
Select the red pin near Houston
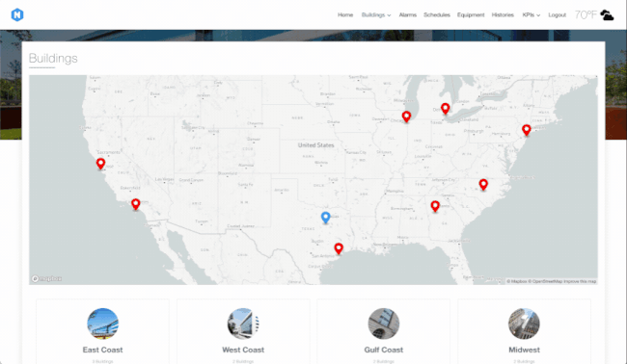tap(339, 248)
